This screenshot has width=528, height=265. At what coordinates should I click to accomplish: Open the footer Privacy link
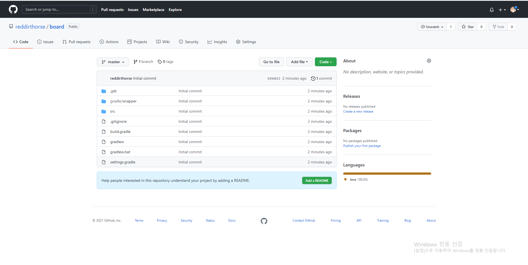click(x=162, y=221)
